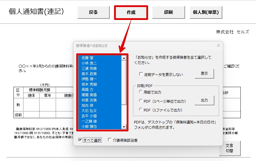Click the 新 row label in table
This screenshot has height=161, width=256.
[x=18, y=105]
